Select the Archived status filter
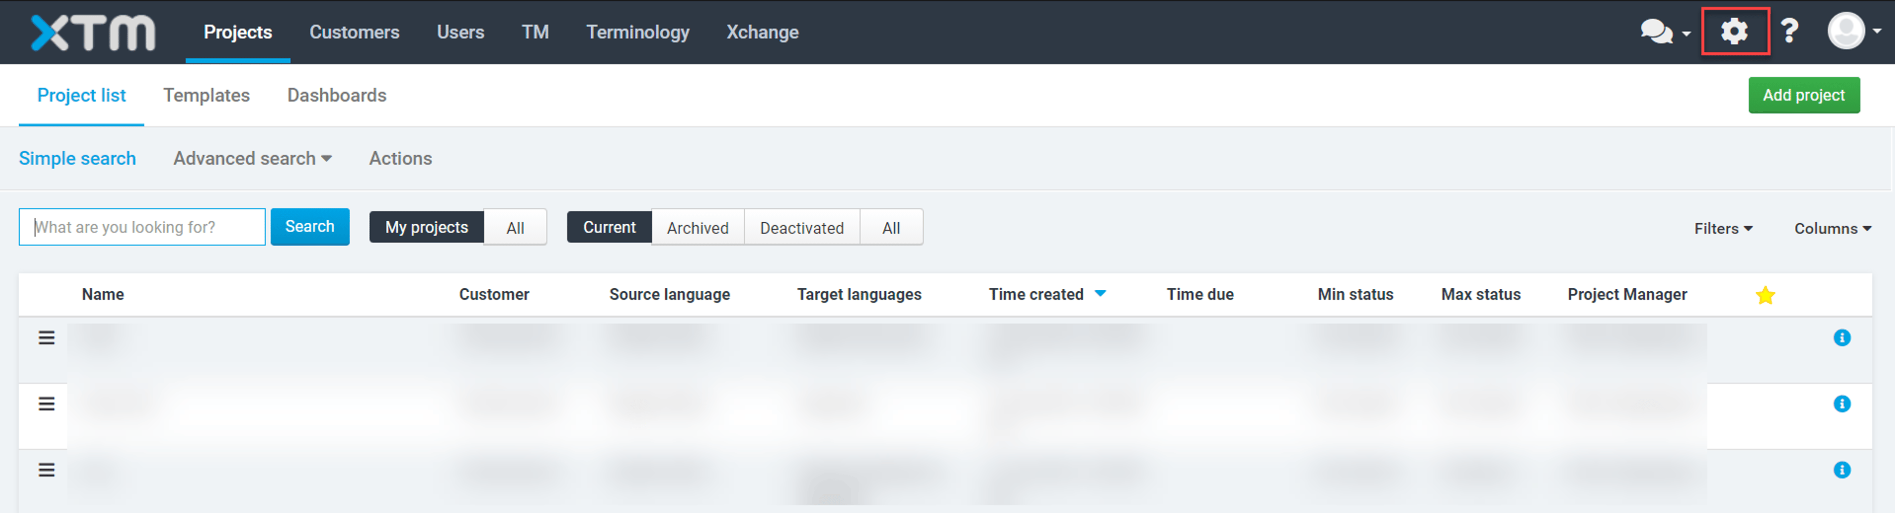The width and height of the screenshot is (1895, 513). [x=697, y=227]
